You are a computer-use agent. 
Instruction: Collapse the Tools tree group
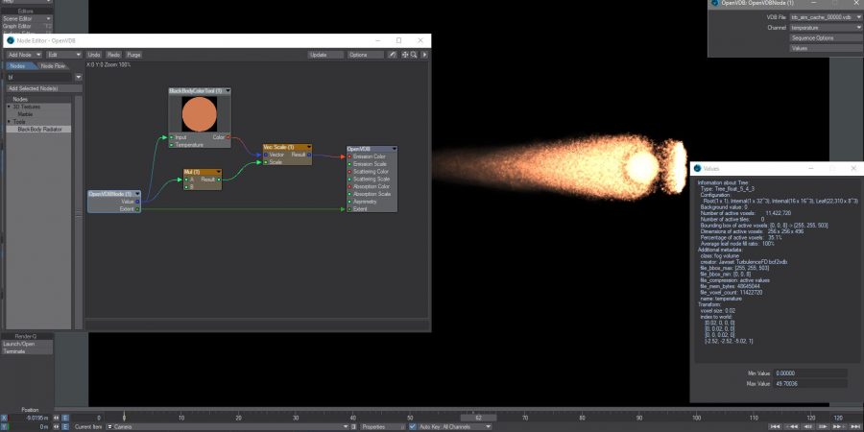[10, 121]
